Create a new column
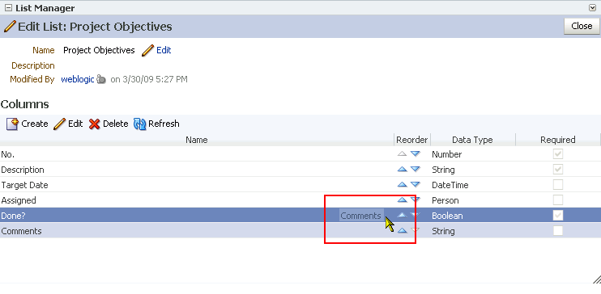This screenshot has width=601, height=294. click(28, 124)
